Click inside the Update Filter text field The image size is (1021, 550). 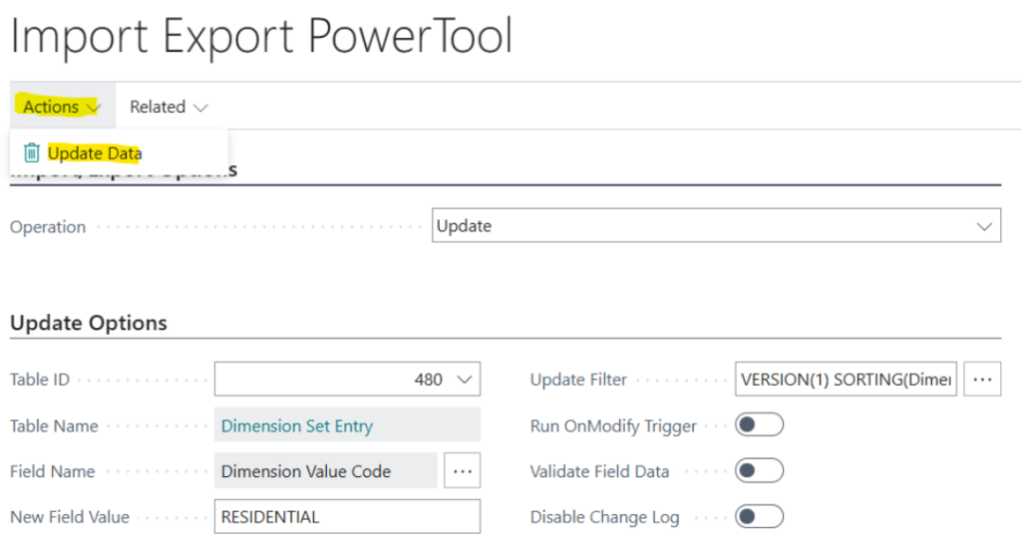pyautogui.click(x=846, y=380)
